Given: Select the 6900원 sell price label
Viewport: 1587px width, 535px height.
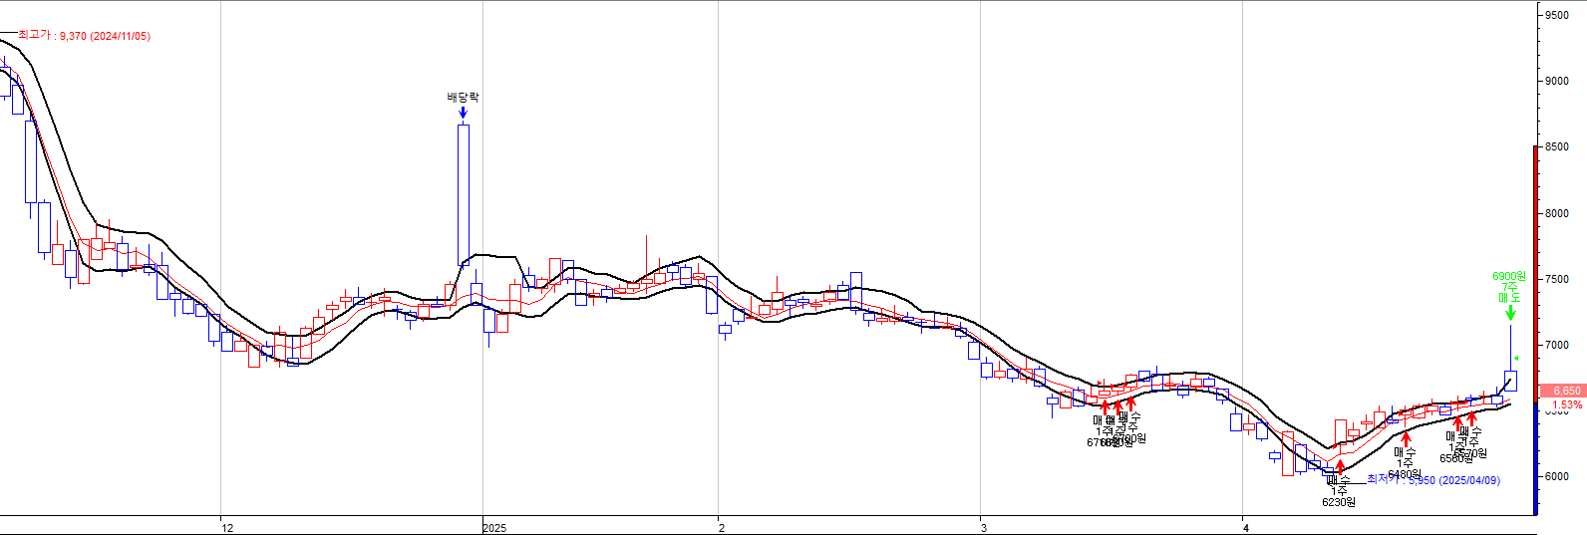Looking at the screenshot, I should [1509, 276].
